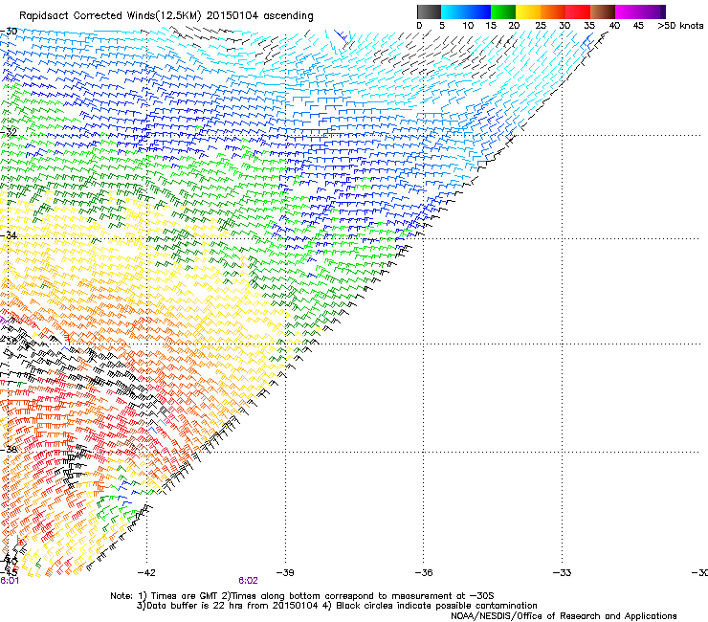Click the cyan 5-10 knots legend segment
This screenshot has height=622, width=708.
454,11
